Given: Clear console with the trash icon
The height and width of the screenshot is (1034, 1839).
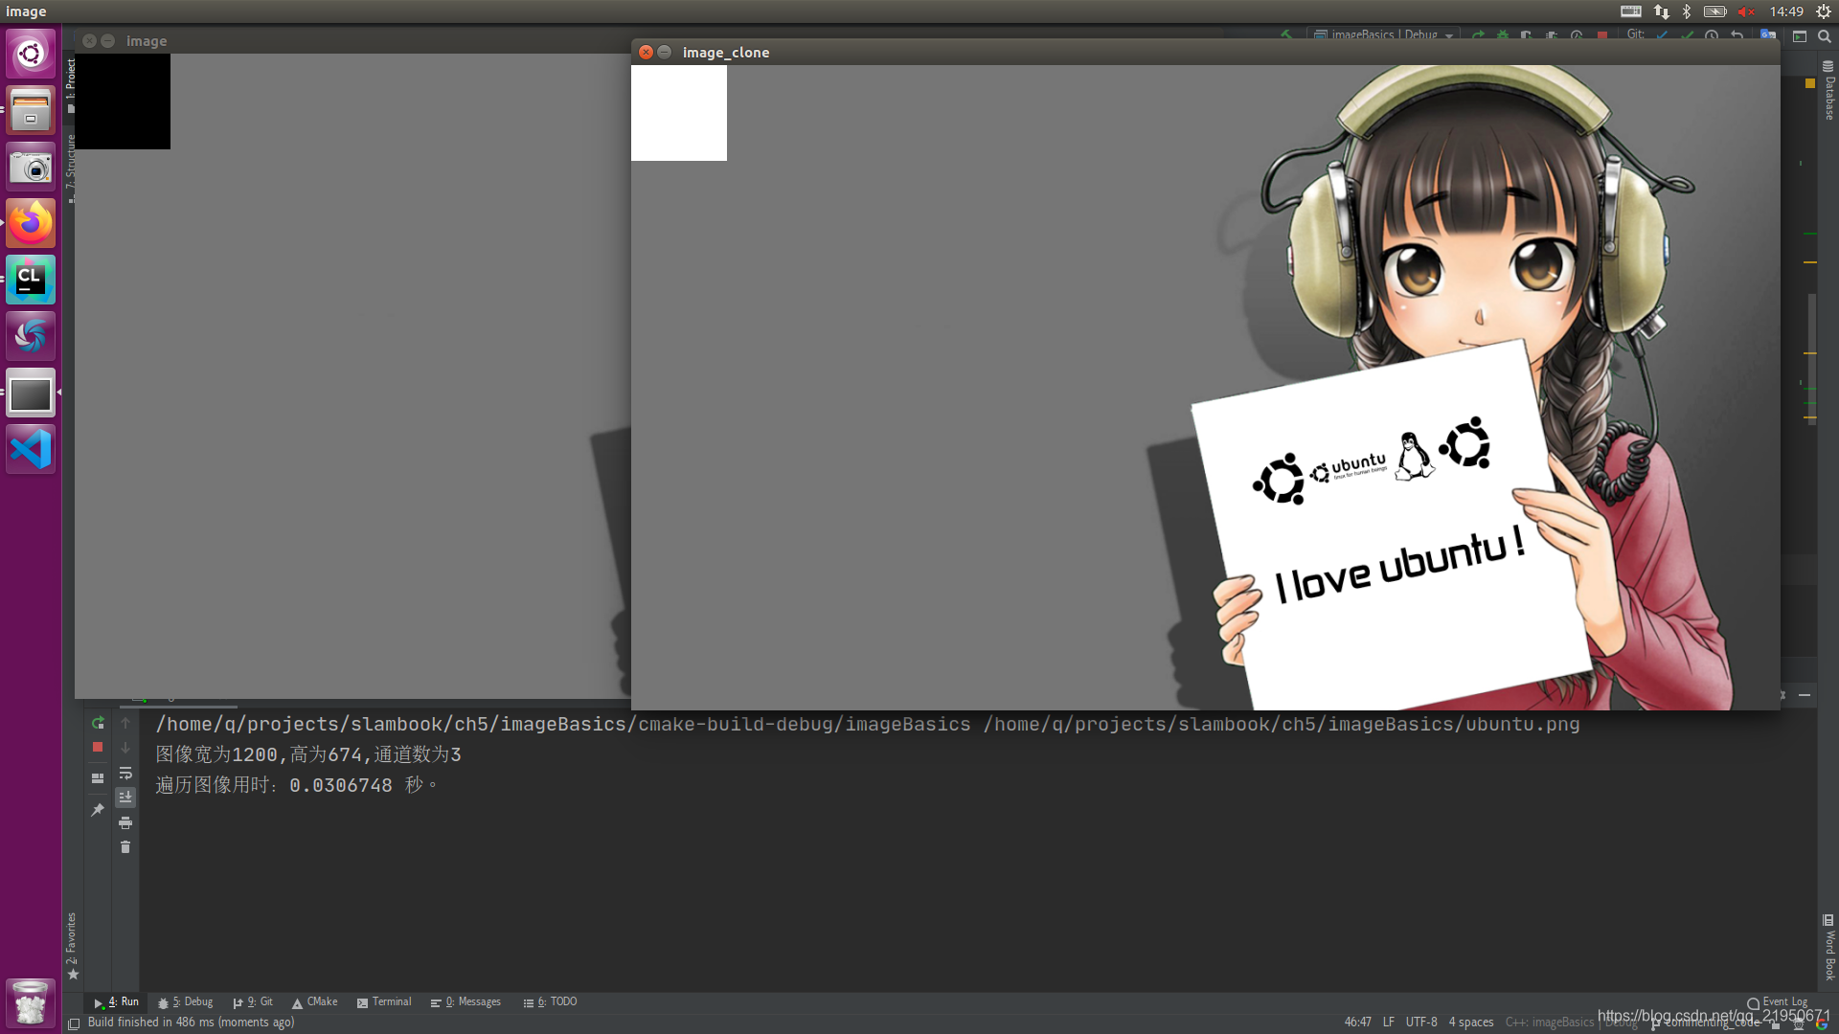Looking at the screenshot, I should 125,847.
